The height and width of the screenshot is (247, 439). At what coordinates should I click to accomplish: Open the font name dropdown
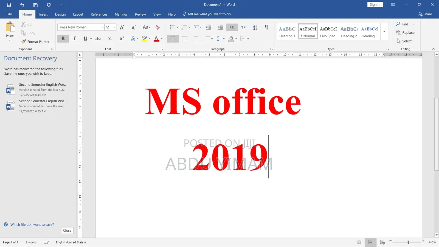click(103, 27)
